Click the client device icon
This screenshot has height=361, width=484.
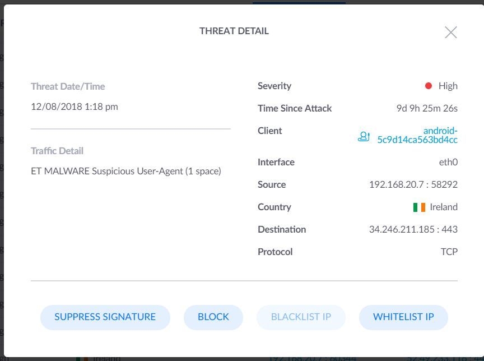pos(364,136)
